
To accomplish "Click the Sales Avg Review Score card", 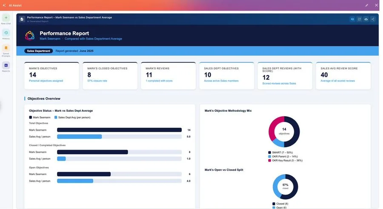I will coord(343,76).
